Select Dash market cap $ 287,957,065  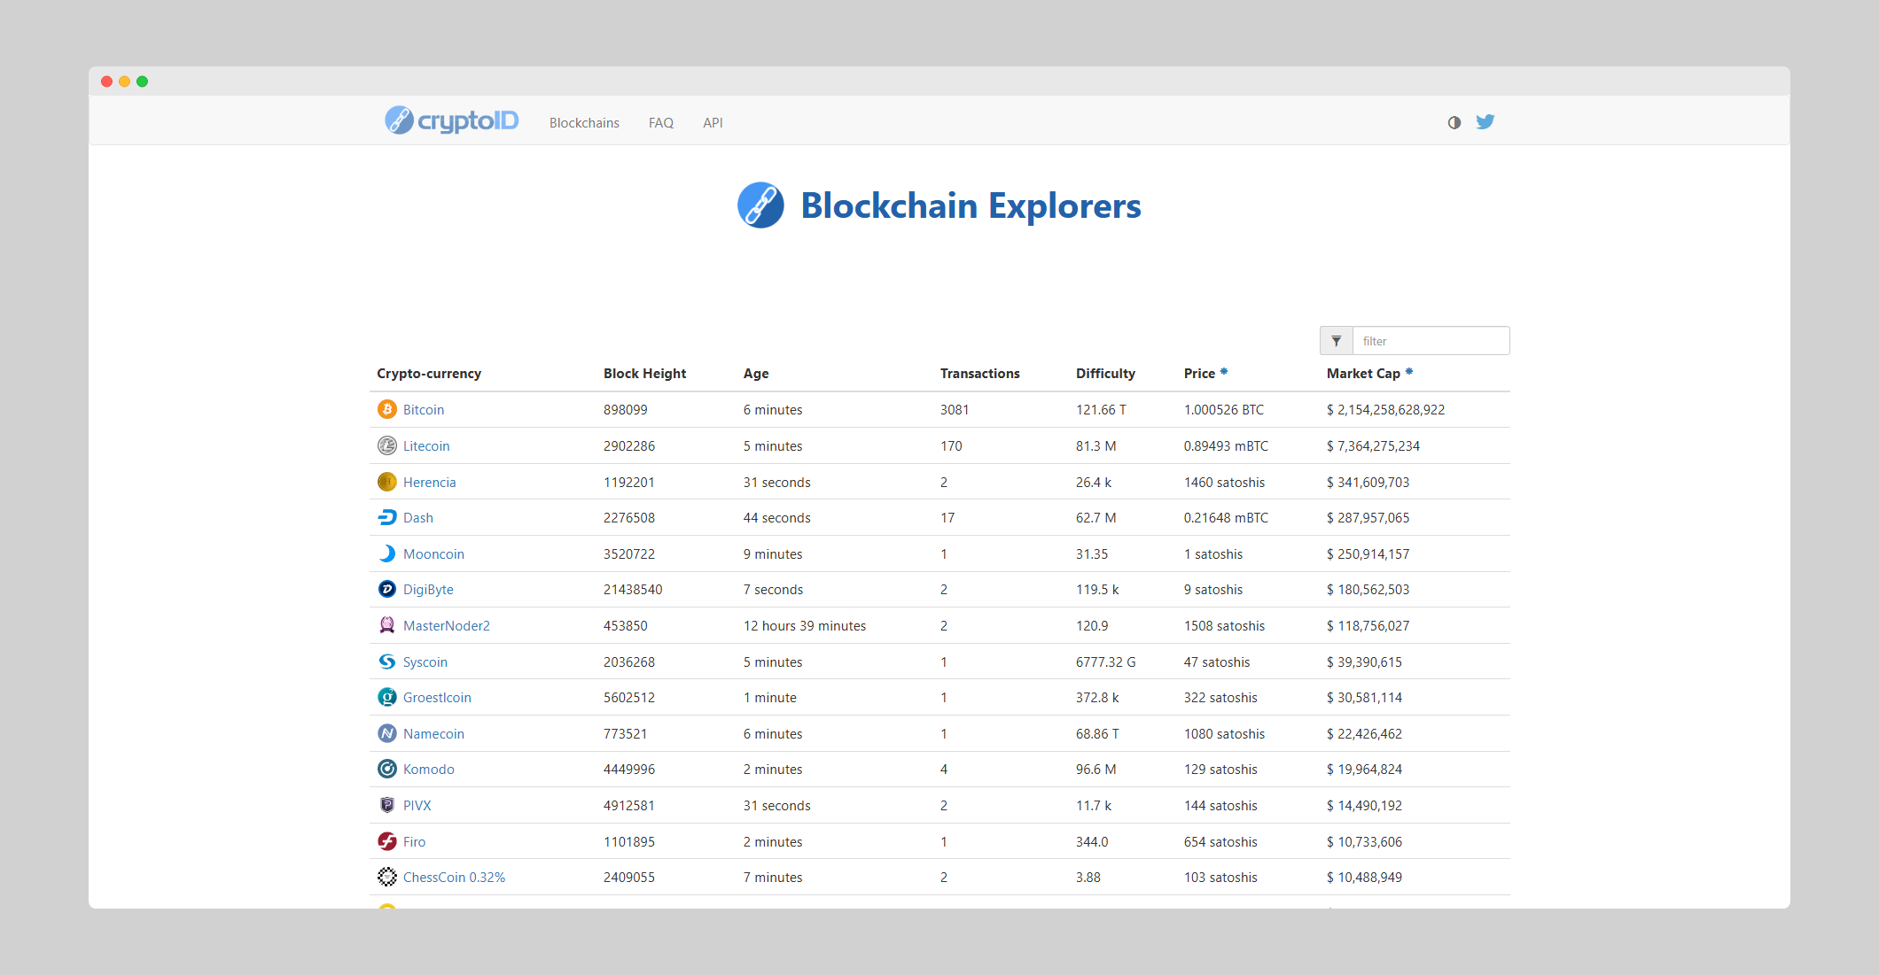coord(1368,518)
